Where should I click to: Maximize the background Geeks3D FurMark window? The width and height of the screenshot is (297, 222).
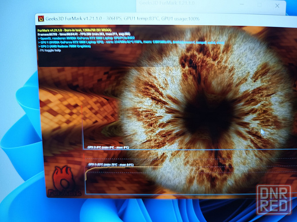[x=259, y=5]
